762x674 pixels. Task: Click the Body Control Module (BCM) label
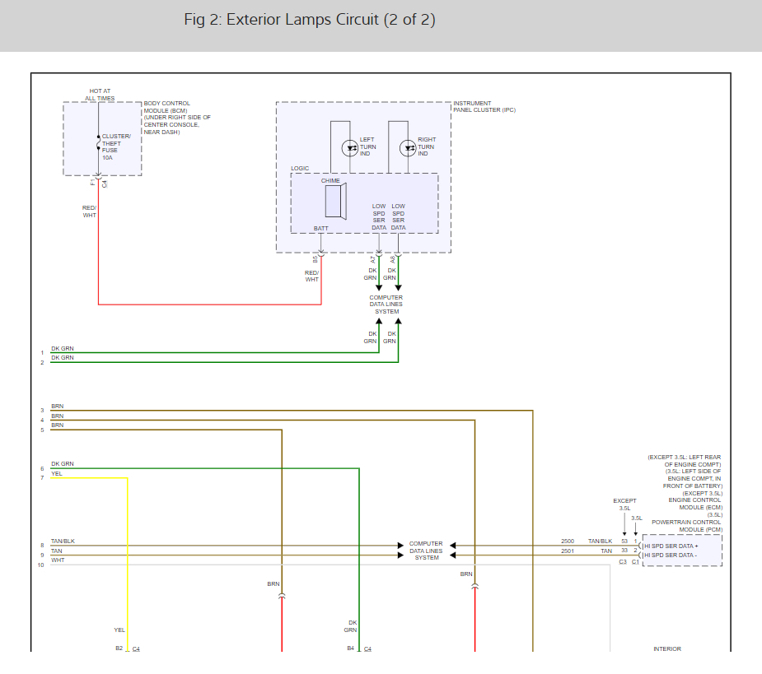click(166, 107)
